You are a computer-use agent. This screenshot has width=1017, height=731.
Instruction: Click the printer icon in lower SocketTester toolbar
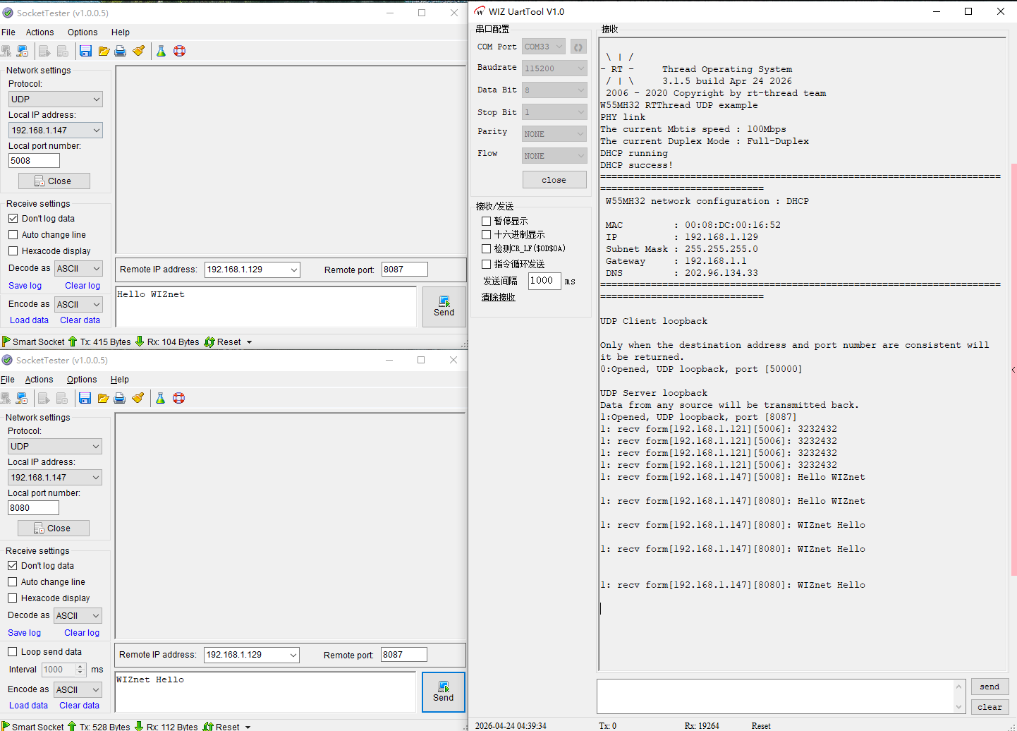[x=120, y=398]
